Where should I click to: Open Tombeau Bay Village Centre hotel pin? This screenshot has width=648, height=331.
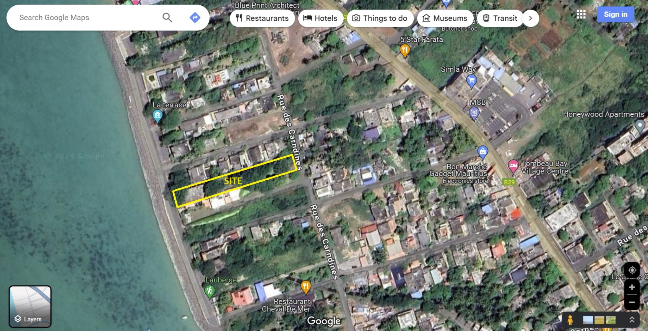tap(513, 167)
